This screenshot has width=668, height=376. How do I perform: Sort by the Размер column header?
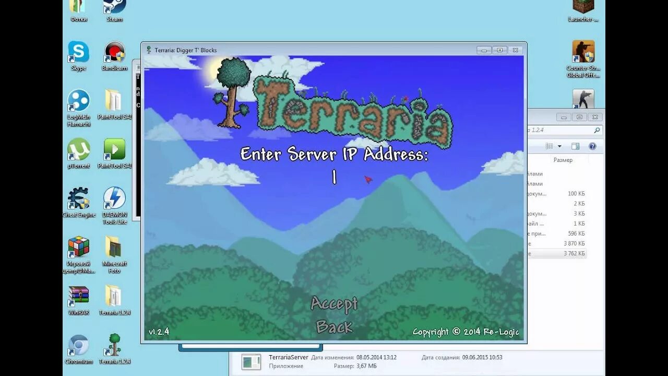click(563, 160)
